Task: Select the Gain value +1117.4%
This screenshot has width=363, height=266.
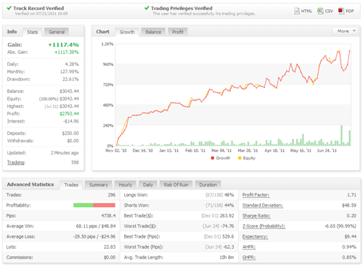Action: point(64,45)
